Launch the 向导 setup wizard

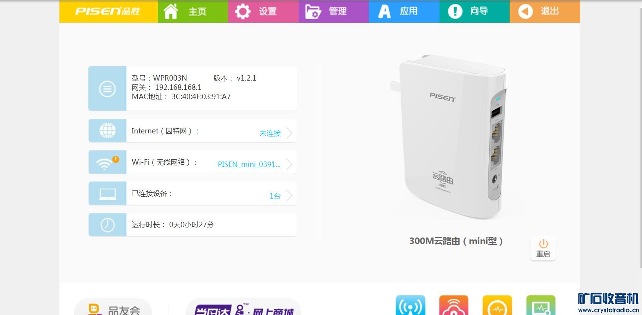475,11
